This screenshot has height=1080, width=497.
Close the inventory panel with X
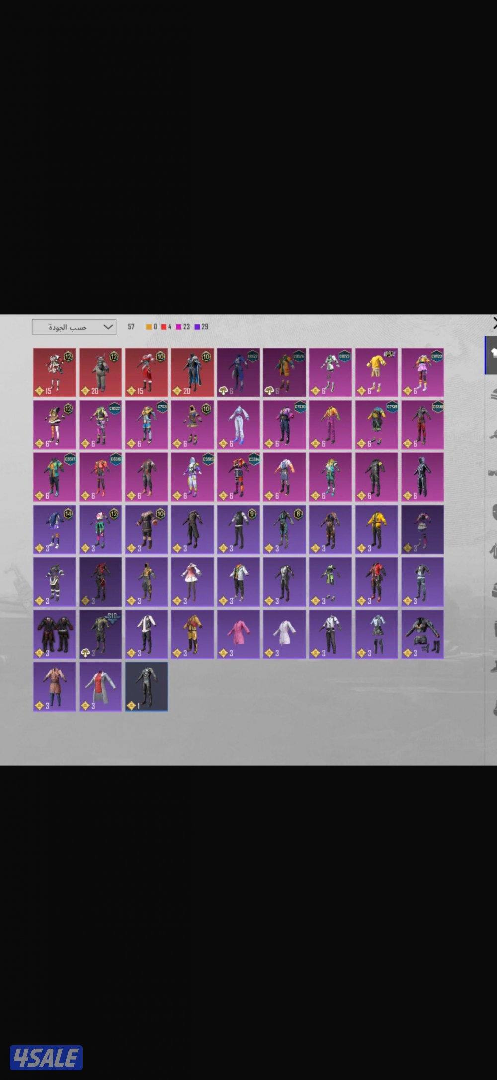[x=494, y=322]
